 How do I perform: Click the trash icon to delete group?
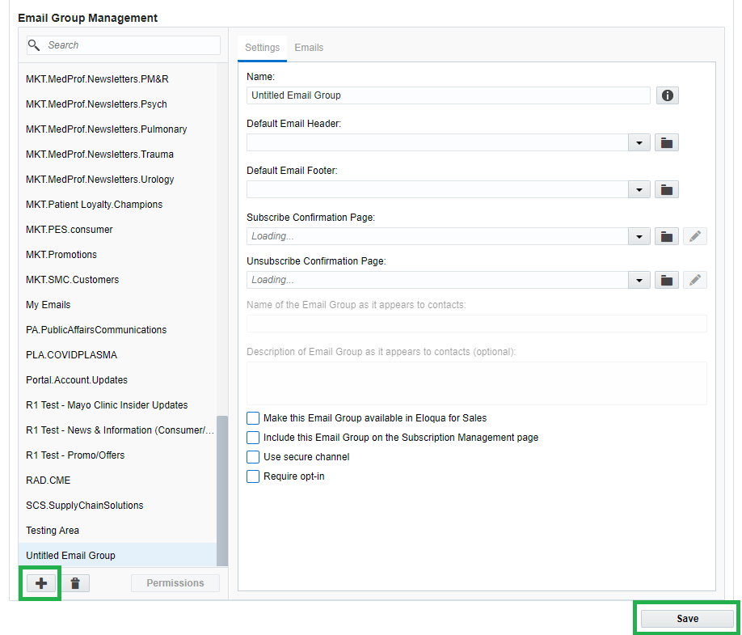click(75, 583)
